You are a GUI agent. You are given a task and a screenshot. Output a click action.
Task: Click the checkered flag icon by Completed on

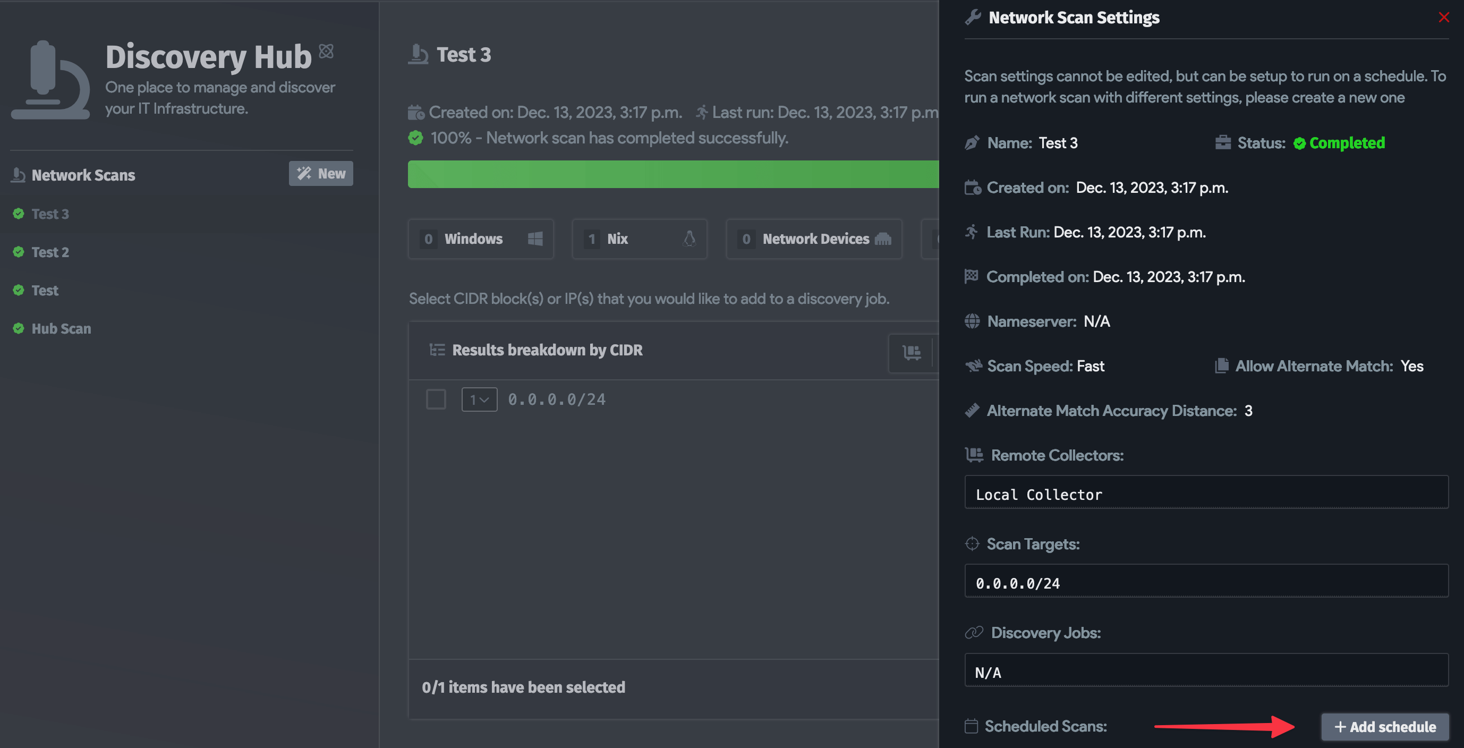(971, 276)
